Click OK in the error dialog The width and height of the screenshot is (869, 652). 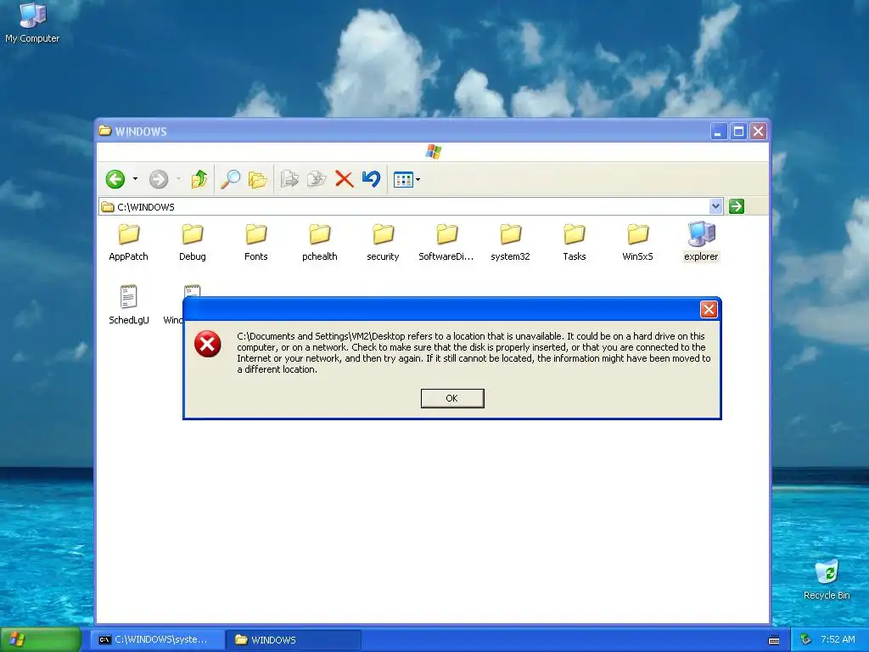pos(452,398)
